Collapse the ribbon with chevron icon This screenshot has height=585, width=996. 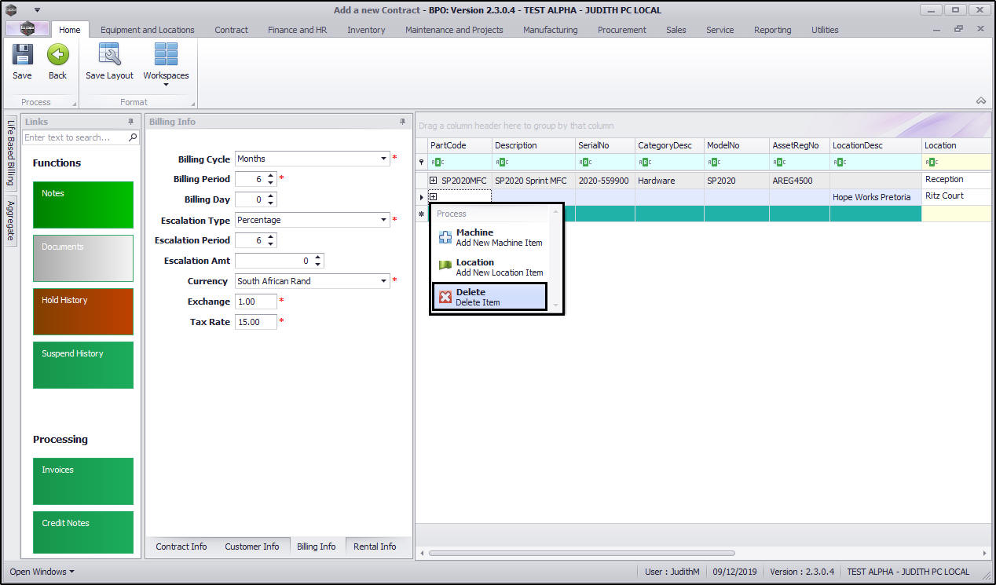(x=981, y=101)
